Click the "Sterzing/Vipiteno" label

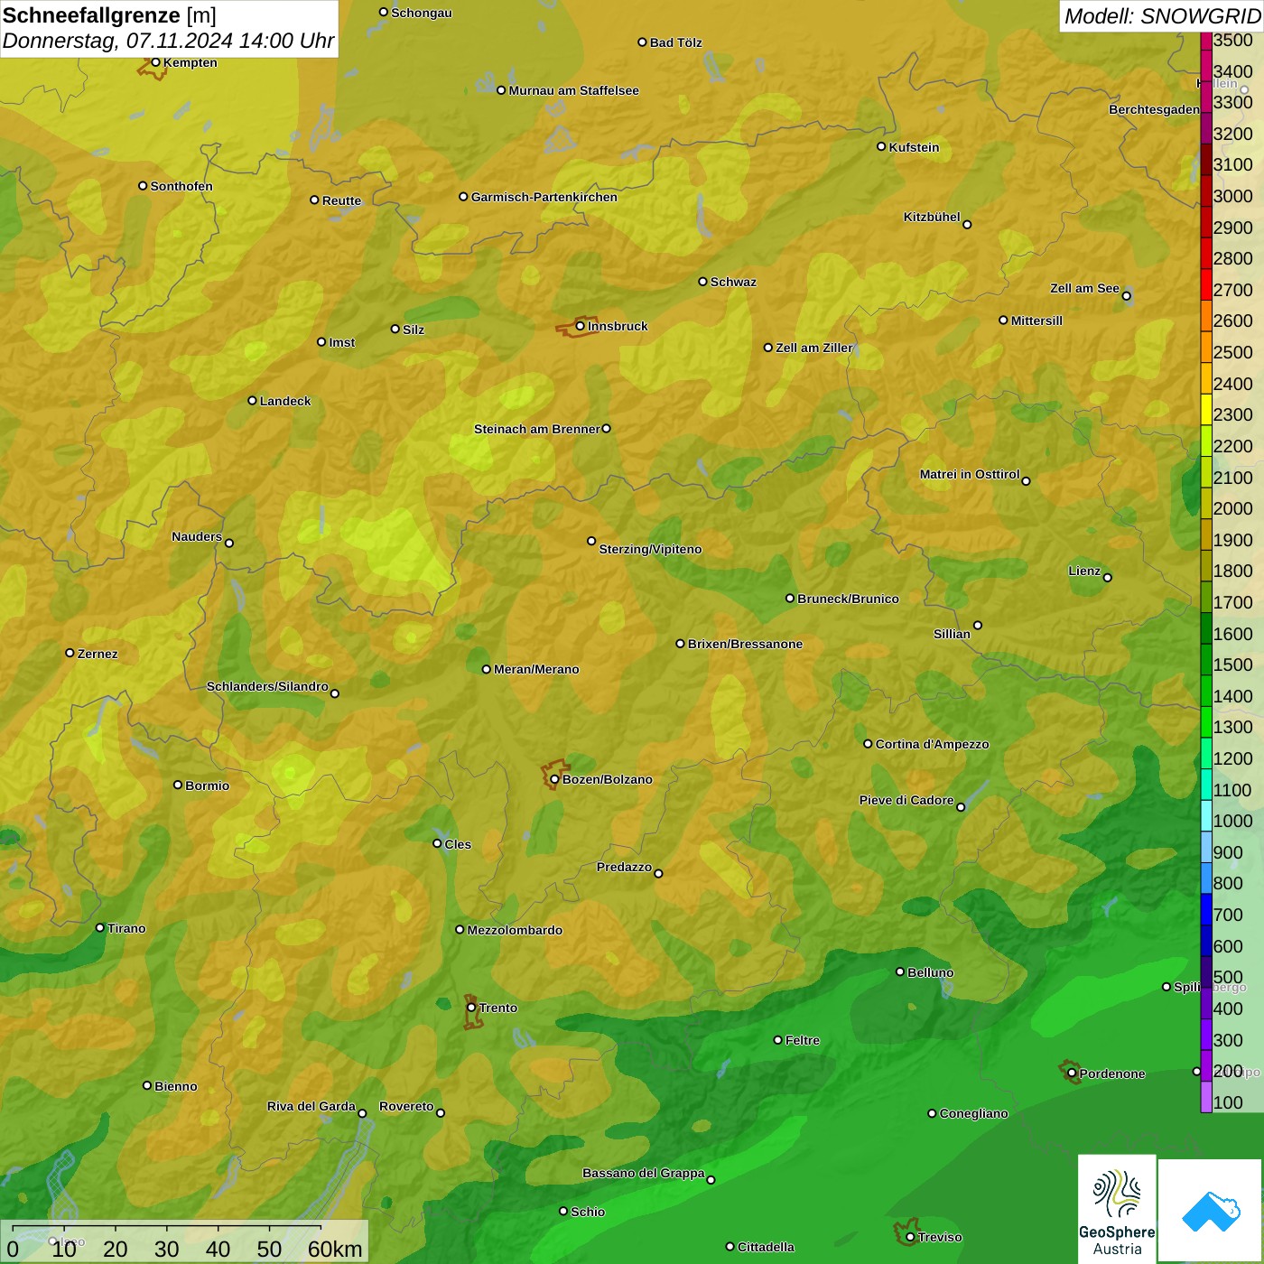click(x=650, y=549)
